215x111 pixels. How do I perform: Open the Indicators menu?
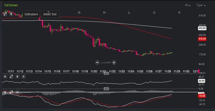31,14
